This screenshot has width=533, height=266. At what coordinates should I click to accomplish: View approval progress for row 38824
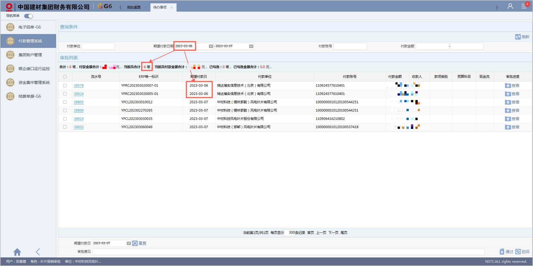pyautogui.click(x=512, y=119)
